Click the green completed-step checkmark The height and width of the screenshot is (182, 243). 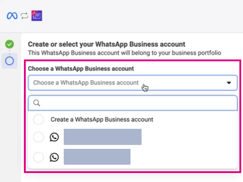(10, 45)
